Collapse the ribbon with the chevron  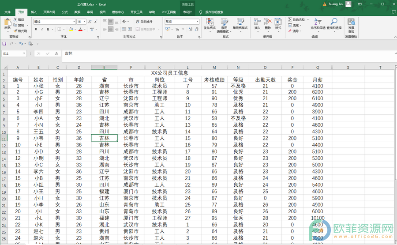click(395, 37)
